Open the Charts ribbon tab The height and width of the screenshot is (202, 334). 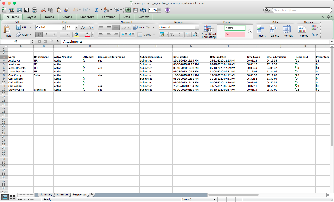[x=67, y=17]
